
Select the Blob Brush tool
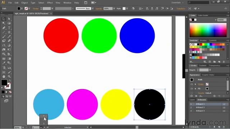coord(4,41)
